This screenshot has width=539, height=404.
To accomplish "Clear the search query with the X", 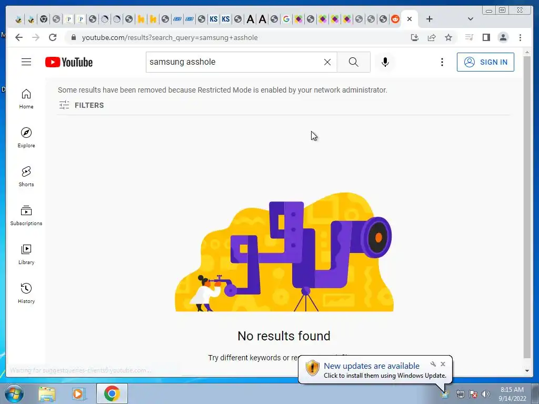I will click(x=327, y=62).
